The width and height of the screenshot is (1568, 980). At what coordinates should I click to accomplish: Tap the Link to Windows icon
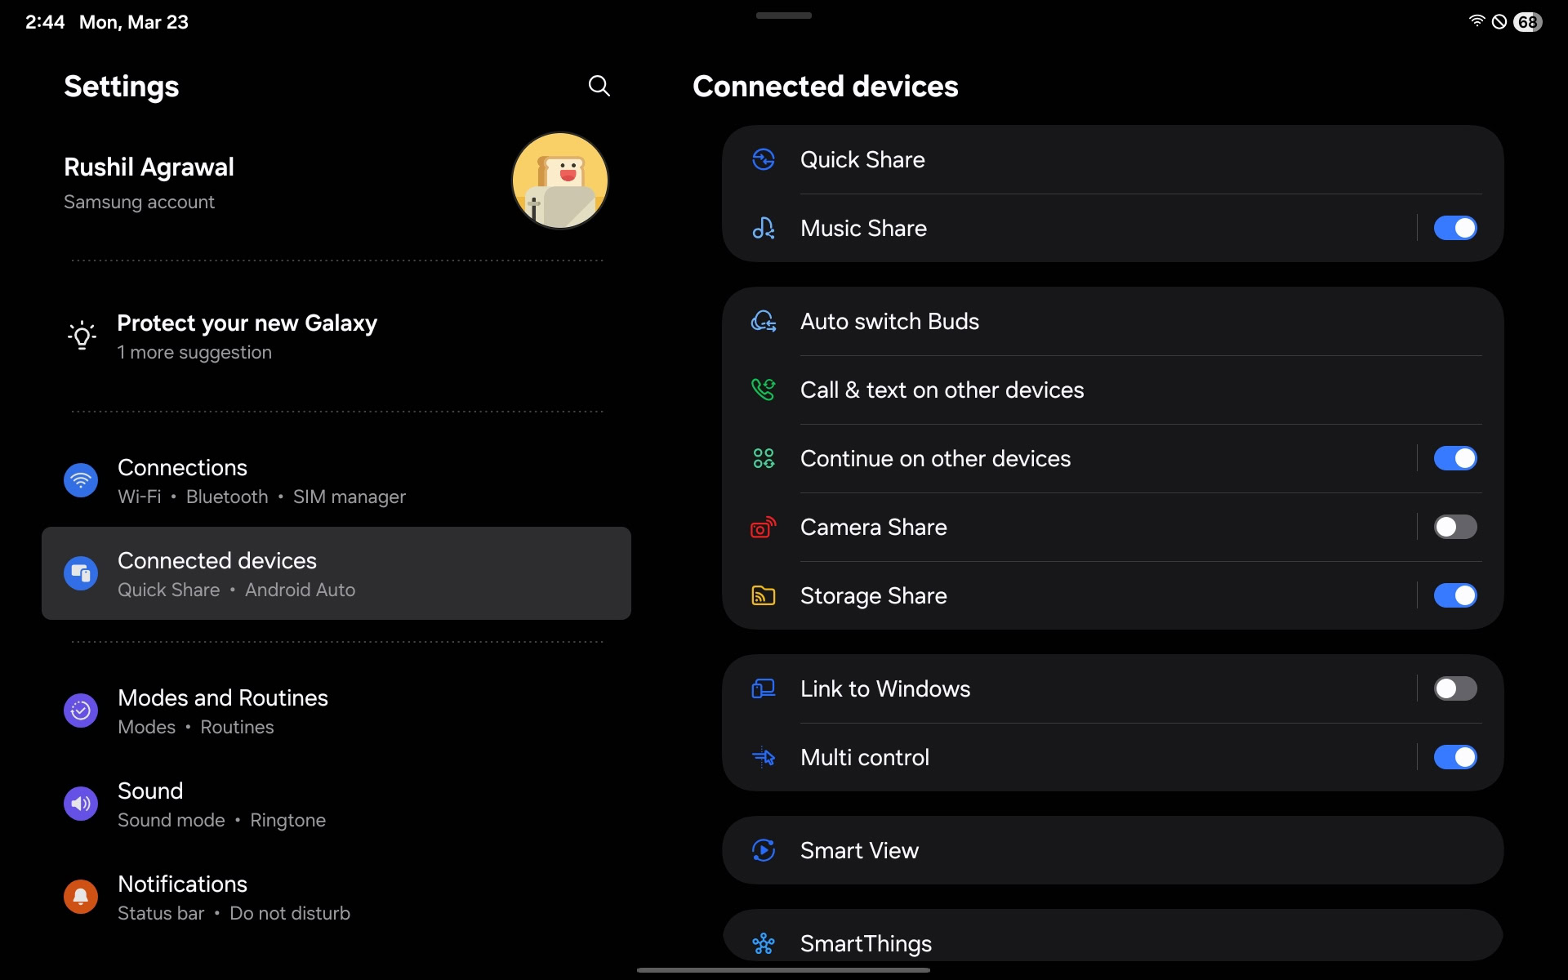point(764,688)
